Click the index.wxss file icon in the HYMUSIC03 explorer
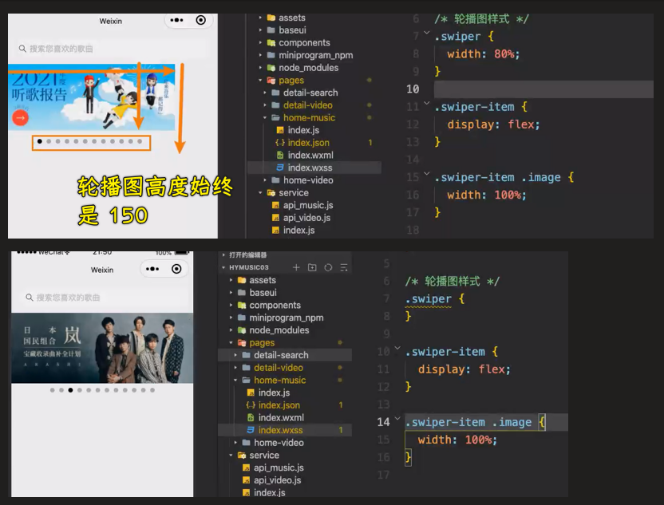This screenshot has height=505, width=664. tap(251, 430)
